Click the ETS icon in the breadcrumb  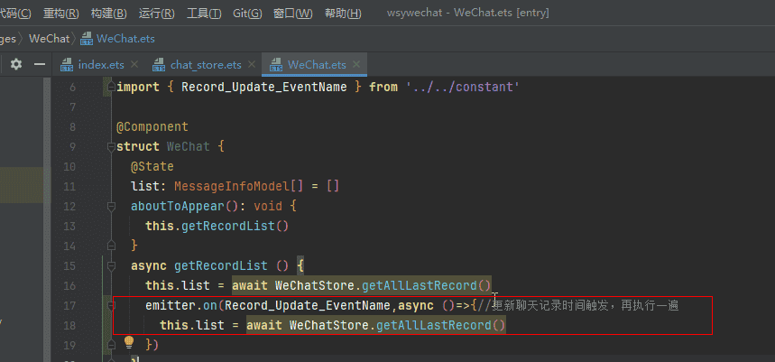point(87,39)
